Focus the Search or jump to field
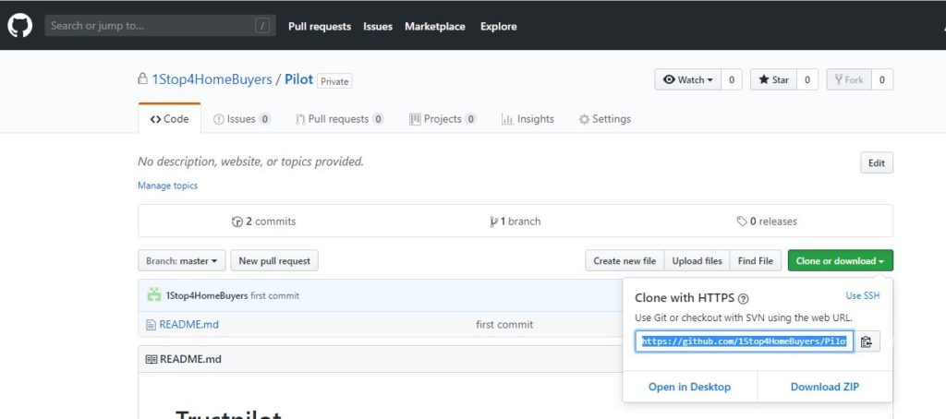The height and width of the screenshot is (419, 946). [160, 26]
